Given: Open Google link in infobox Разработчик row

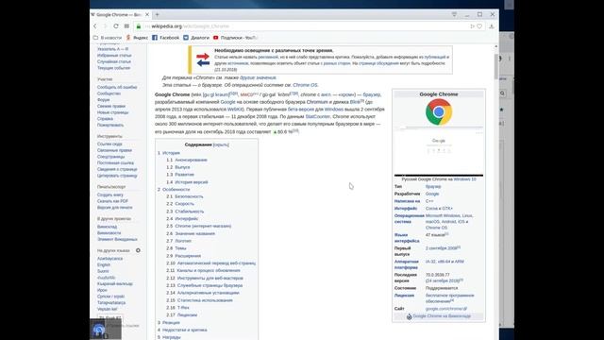Looking at the screenshot, I should [x=432, y=194].
